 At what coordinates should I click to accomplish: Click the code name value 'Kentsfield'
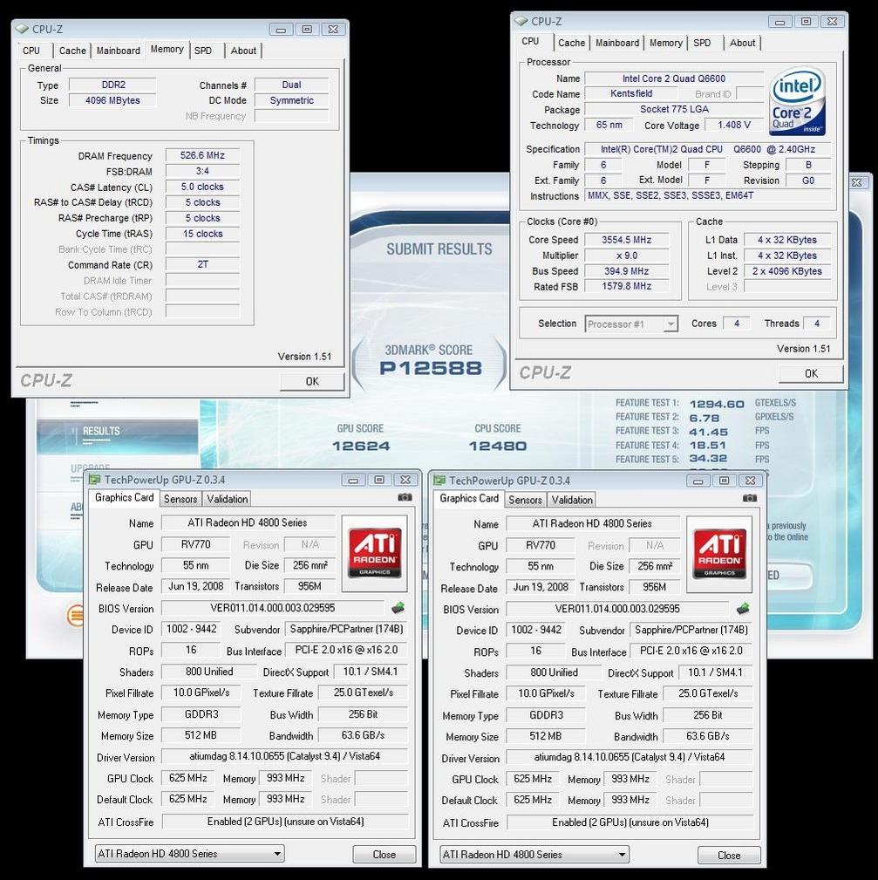(x=631, y=93)
